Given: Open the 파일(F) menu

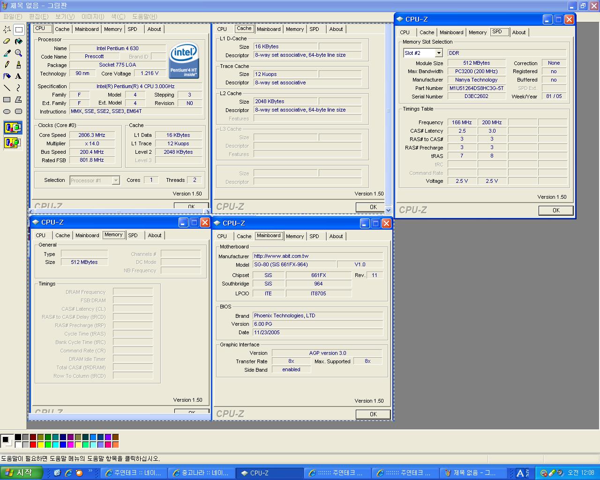Looking at the screenshot, I should click(13, 16).
